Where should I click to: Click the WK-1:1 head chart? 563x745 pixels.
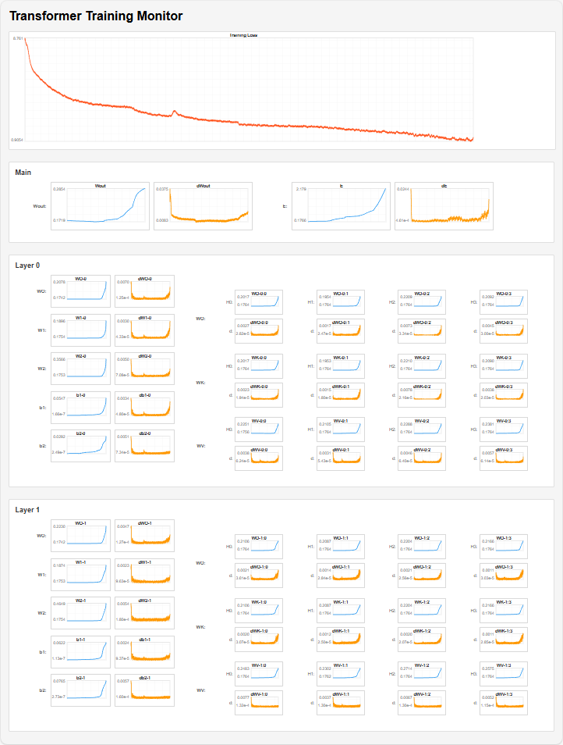340,610
